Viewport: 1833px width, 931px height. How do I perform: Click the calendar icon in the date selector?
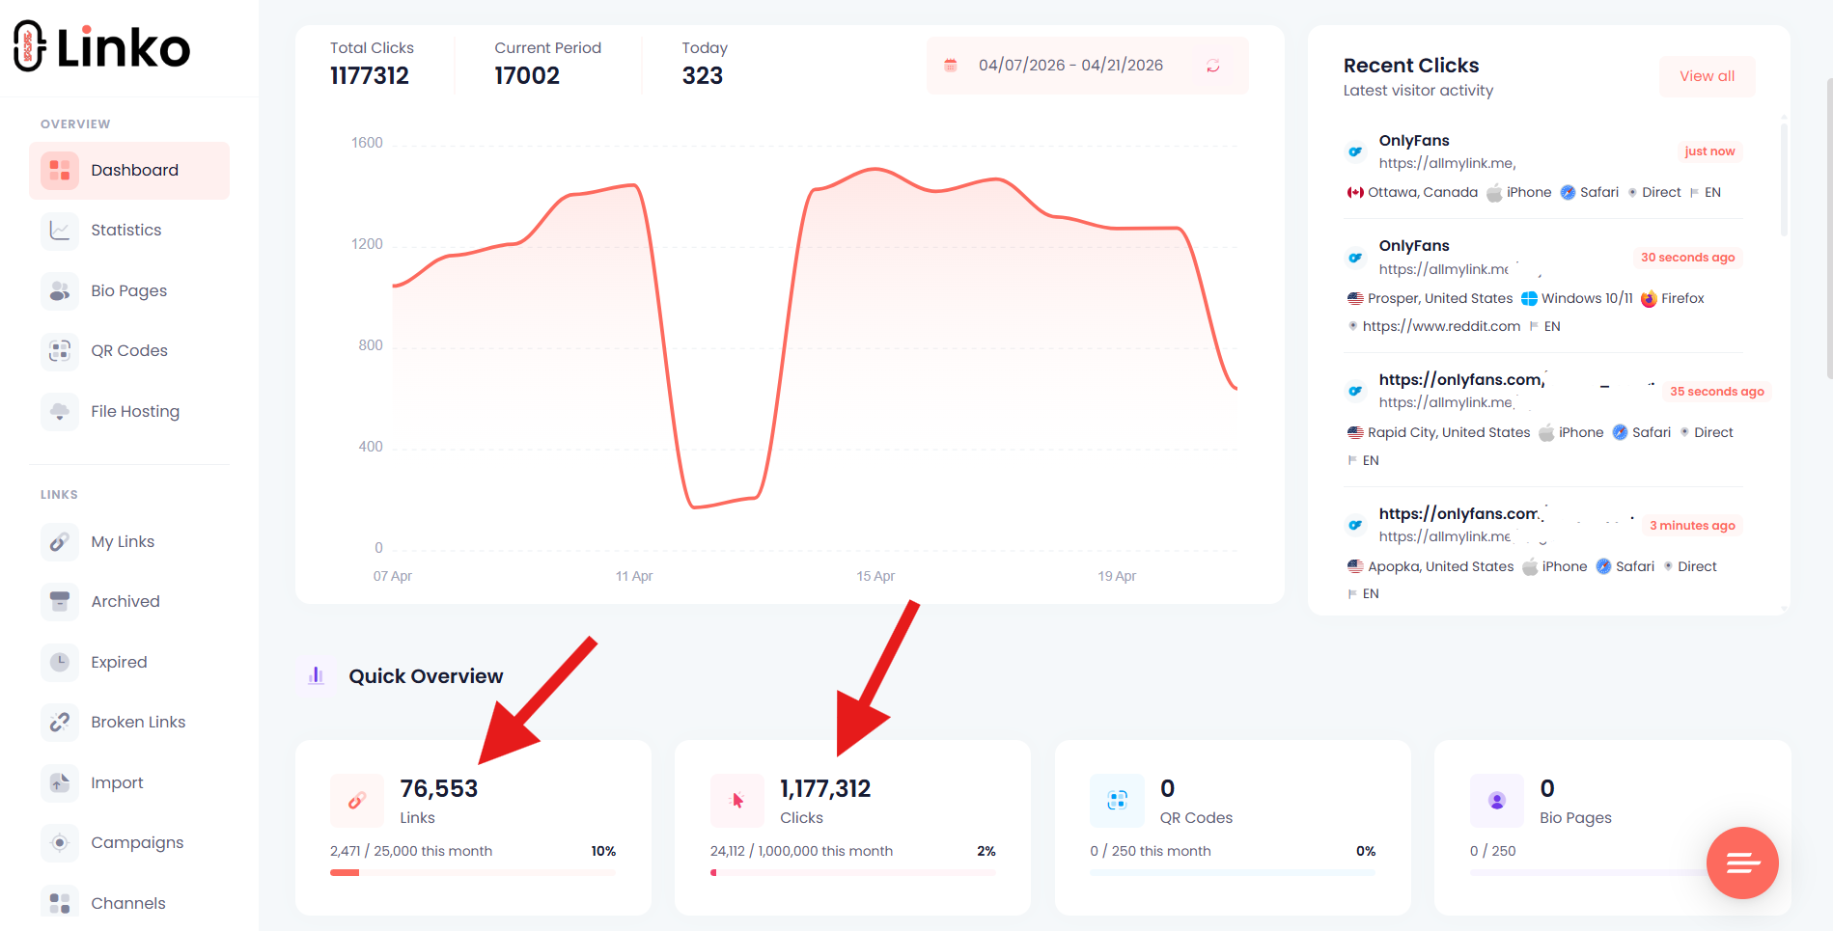[x=950, y=65]
